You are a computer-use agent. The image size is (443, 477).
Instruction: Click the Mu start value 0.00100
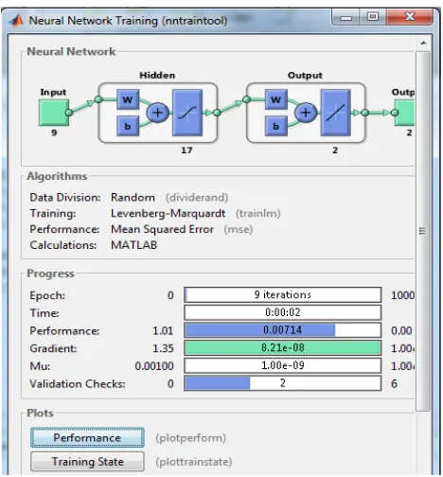pyautogui.click(x=154, y=366)
